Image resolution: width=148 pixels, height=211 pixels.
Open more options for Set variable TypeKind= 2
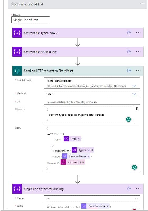tap(138, 33)
